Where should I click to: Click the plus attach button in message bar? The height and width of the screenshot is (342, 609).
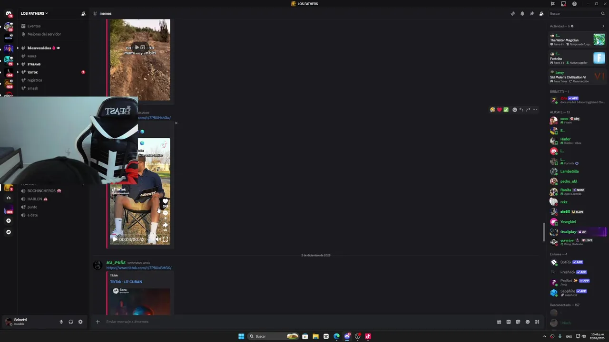pyautogui.click(x=98, y=322)
